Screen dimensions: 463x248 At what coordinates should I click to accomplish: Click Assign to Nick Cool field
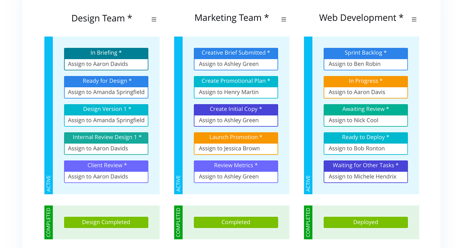tap(365, 121)
